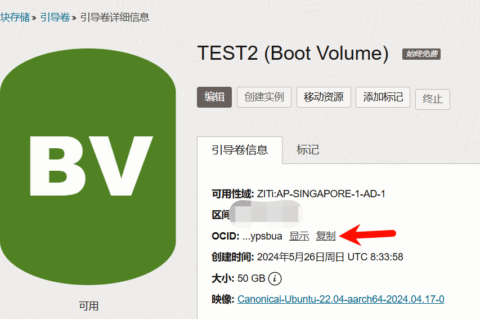
Task: Click the 可用 status label under the icon
Action: tap(88, 306)
